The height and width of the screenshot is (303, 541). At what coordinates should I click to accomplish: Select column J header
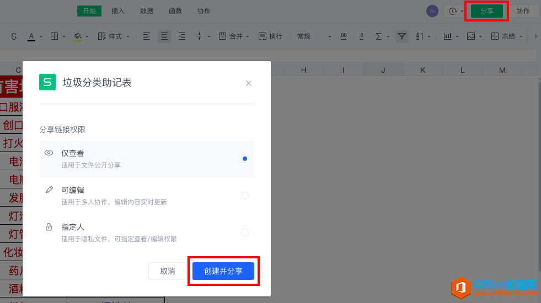click(383, 70)
